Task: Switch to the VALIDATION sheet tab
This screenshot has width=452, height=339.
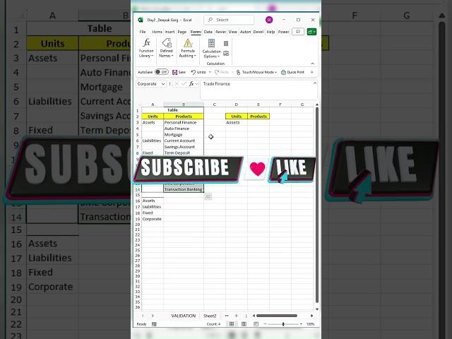Action: 184,316
